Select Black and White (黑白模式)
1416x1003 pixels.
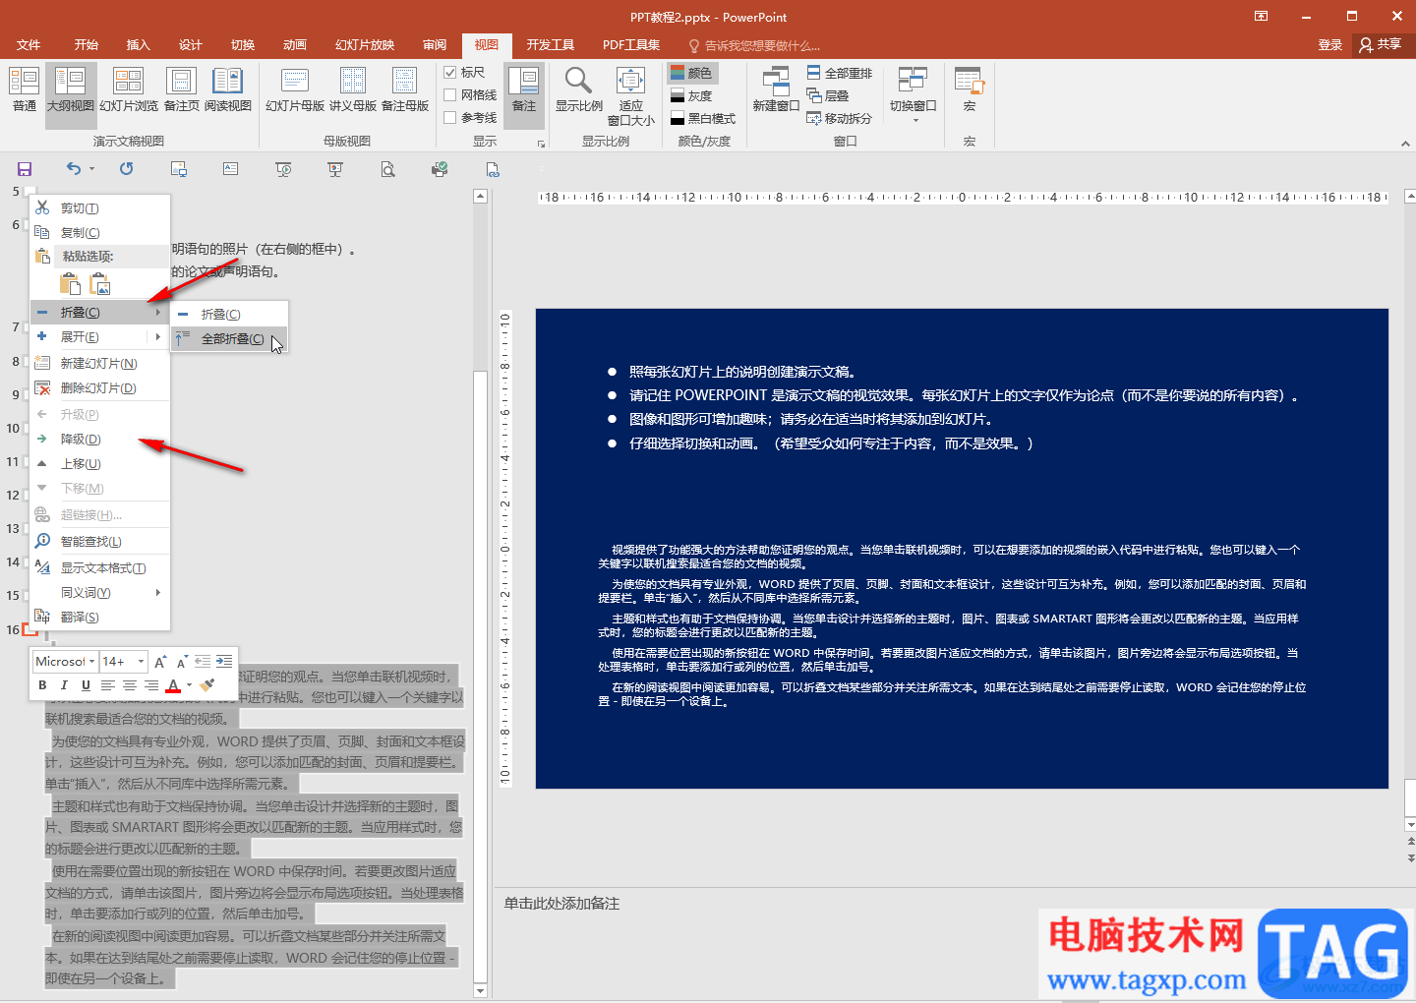(x=703, y=118)
